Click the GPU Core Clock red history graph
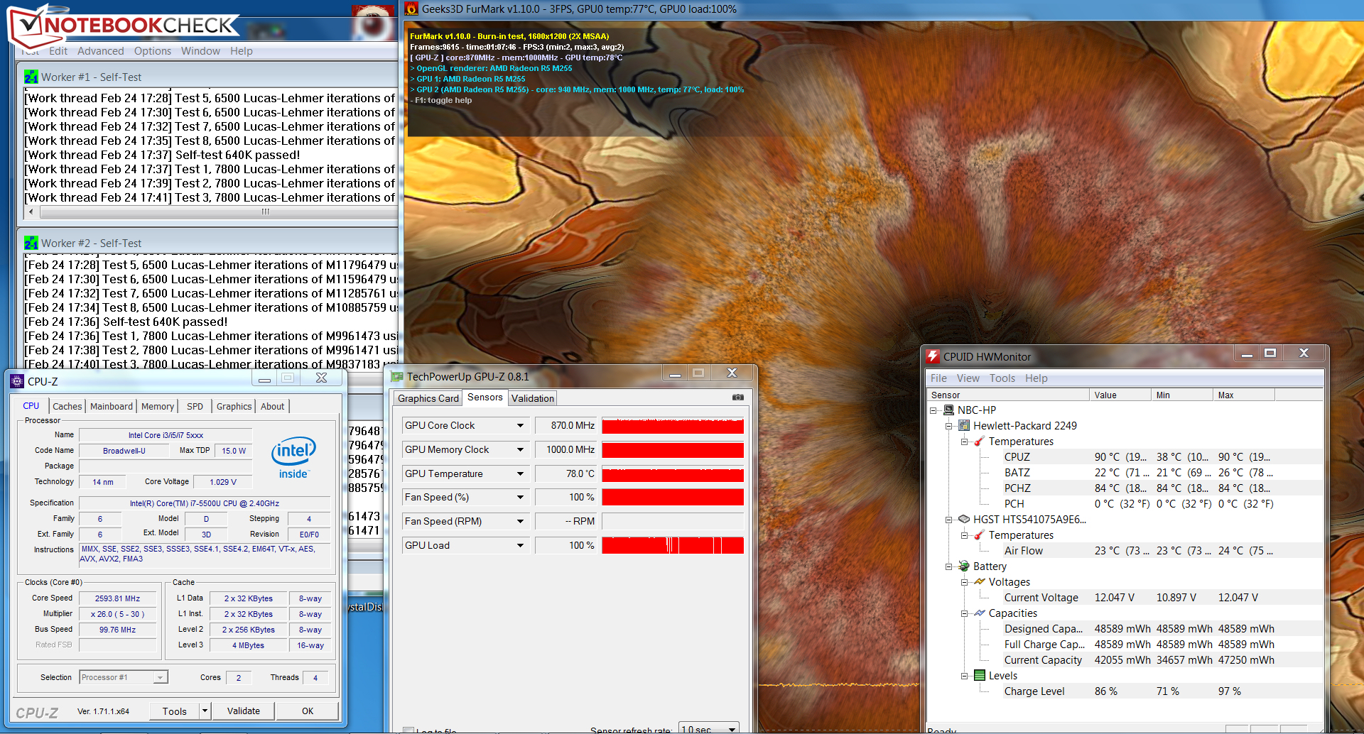1364x734 pixels. point(673,426)
